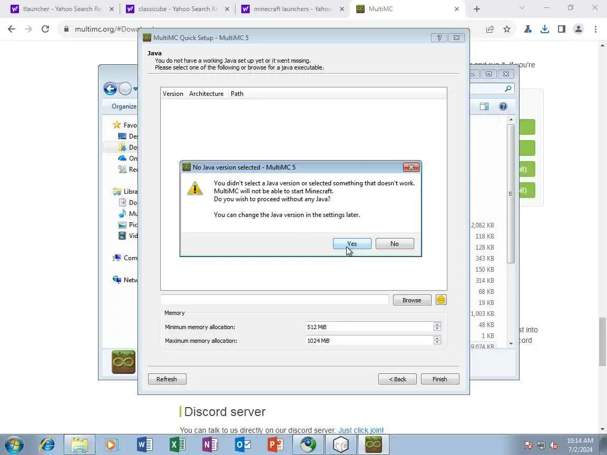Switch to the tlauncher Yahoo Search tab

tap(62, 9)
